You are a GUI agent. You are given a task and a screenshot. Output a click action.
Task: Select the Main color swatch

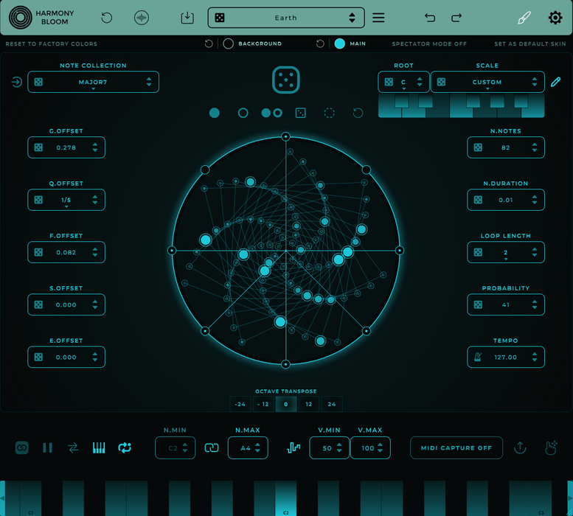coord(339,44)
